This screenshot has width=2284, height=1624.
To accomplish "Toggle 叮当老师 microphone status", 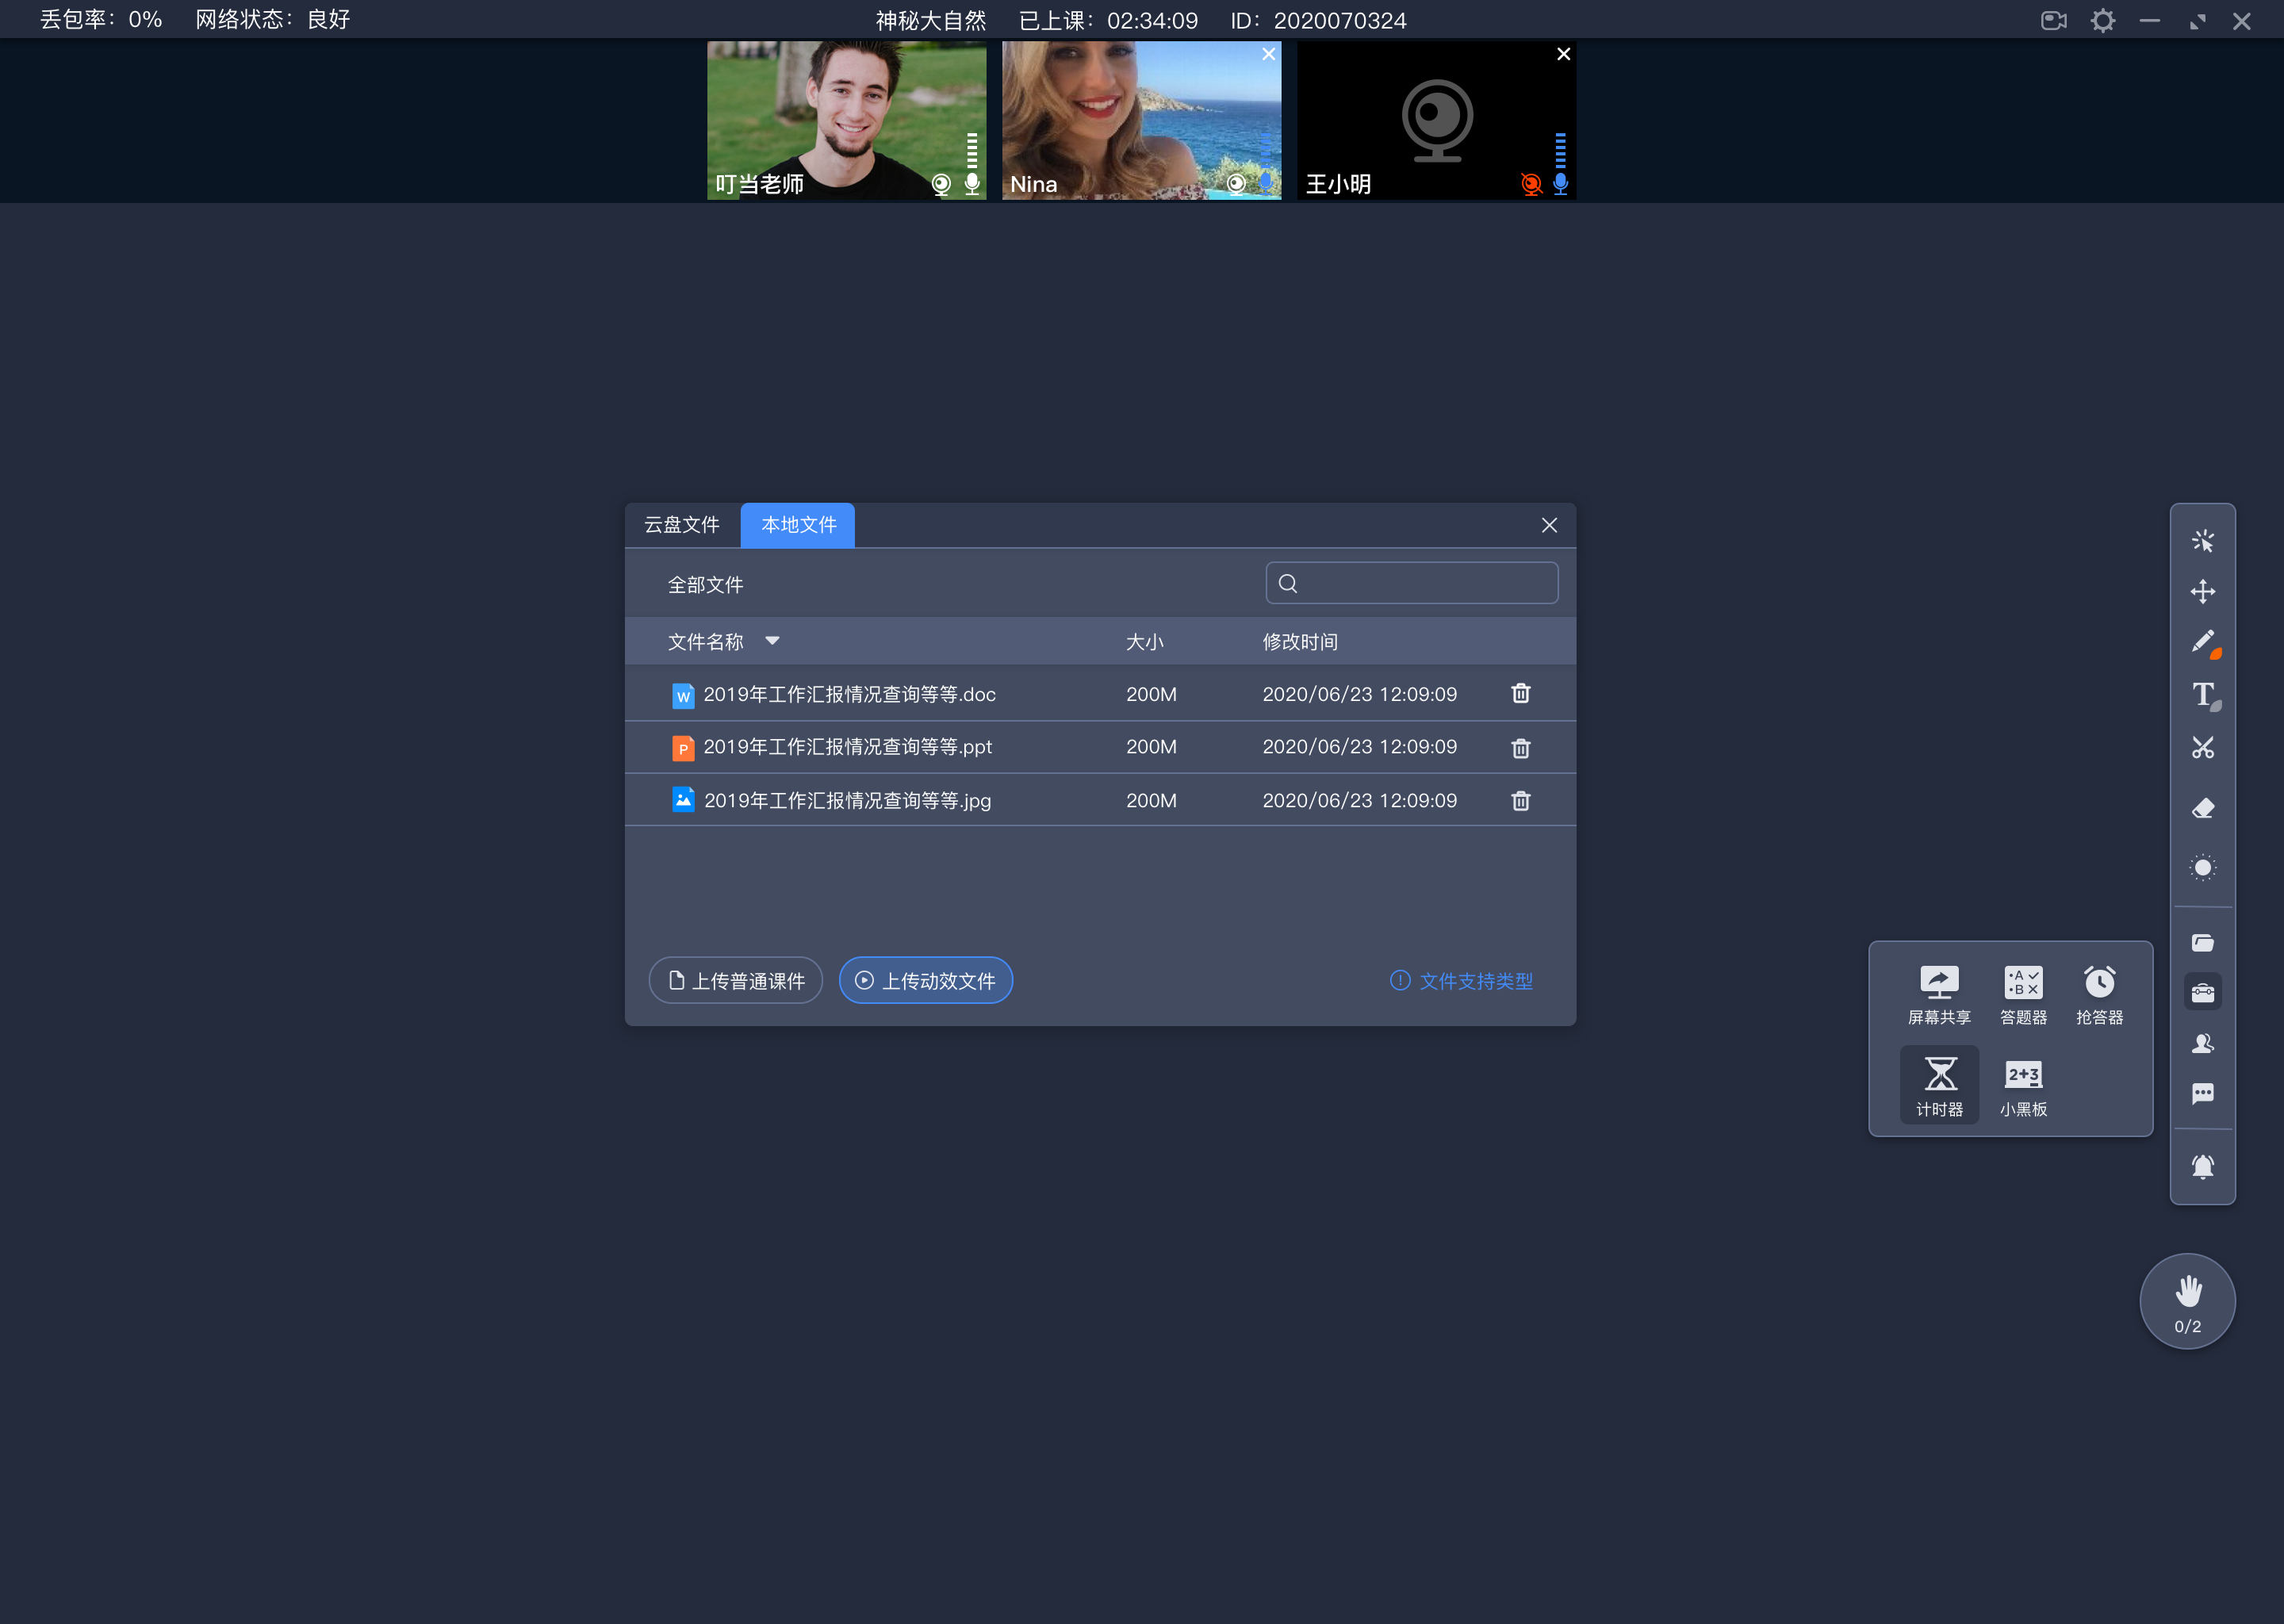I will point(971,183).
